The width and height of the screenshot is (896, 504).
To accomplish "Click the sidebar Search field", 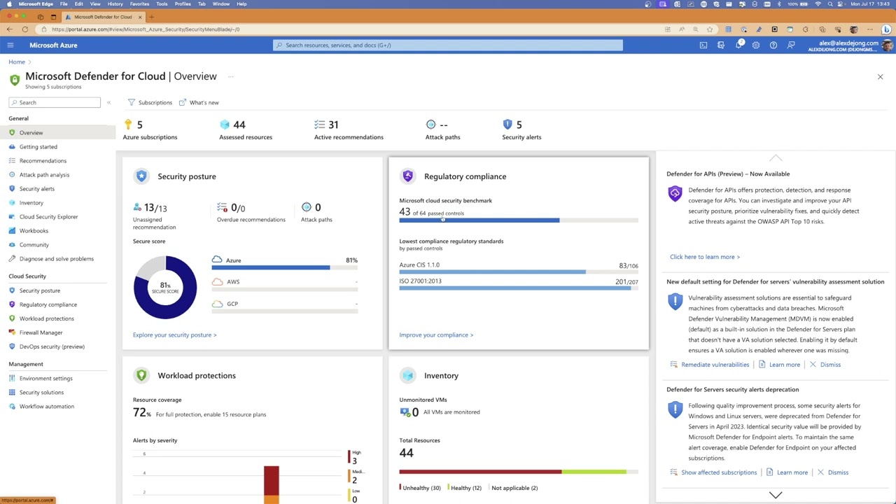I will click(55, 102).
